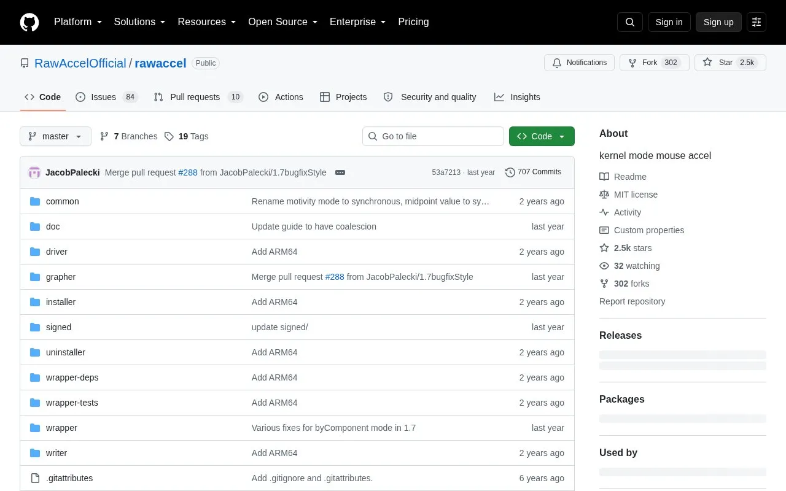Switch to the Pull requests tab

pos(198,97)
